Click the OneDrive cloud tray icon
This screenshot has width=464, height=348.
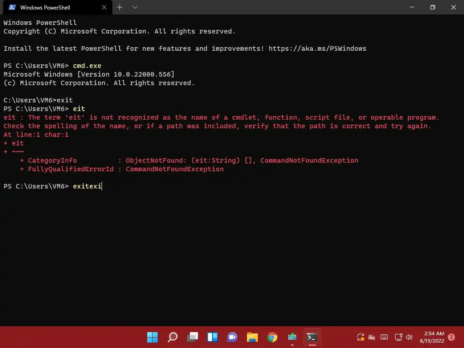click(372, 337)
